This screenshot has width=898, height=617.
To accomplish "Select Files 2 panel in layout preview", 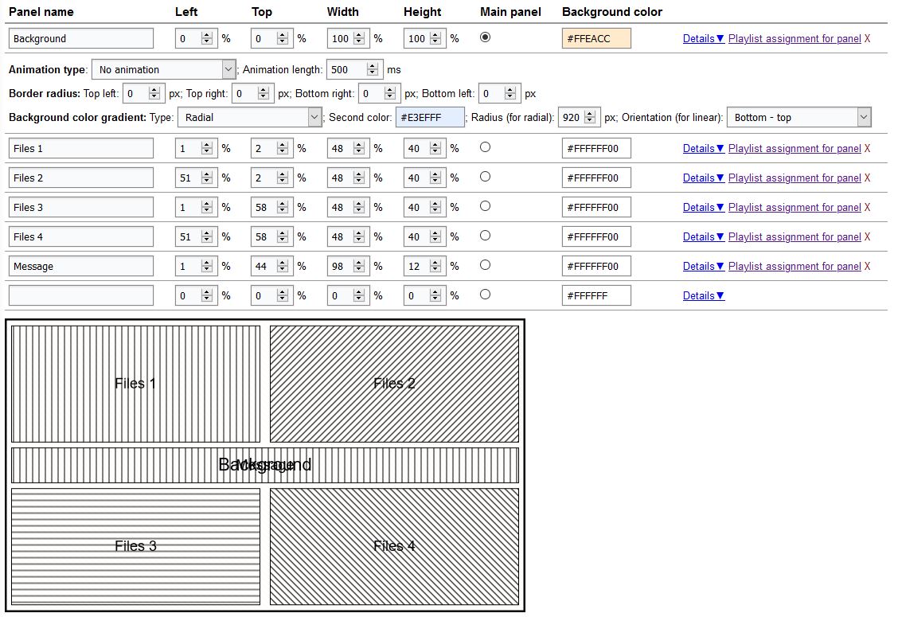I will (394, 384).
